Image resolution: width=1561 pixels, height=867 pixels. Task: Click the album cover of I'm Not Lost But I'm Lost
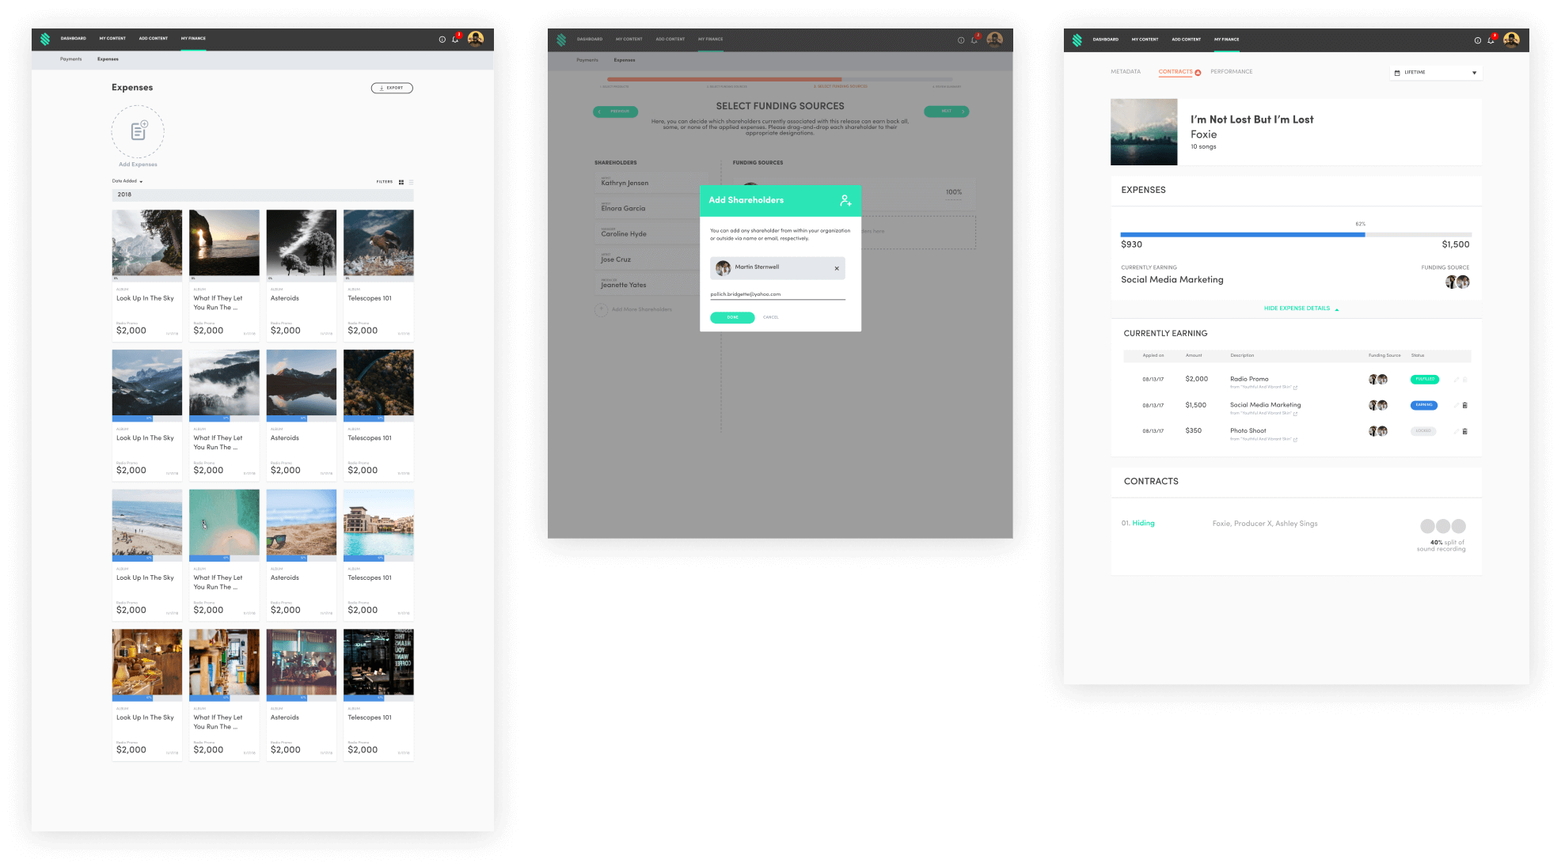[1144, 132]
